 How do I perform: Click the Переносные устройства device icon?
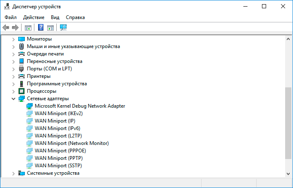click(22, 61)
